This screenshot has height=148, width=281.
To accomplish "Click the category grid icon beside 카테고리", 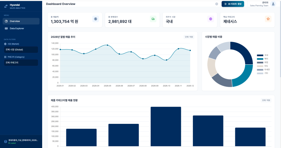I will [x=5, y=57].
